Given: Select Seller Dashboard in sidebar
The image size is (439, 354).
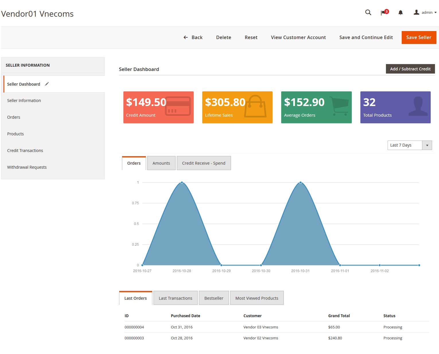Looking at the screenshot, I should 54,84.
